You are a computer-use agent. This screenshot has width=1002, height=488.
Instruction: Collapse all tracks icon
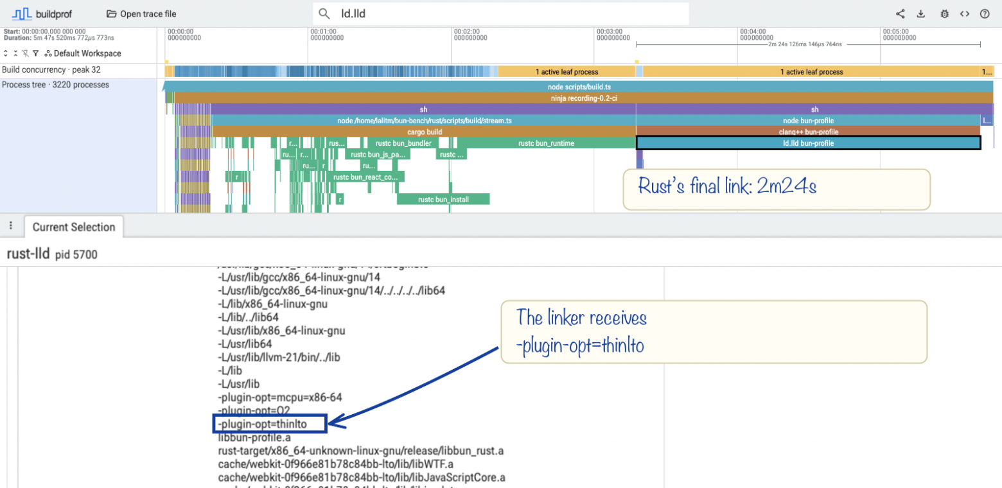coord(15,53)
